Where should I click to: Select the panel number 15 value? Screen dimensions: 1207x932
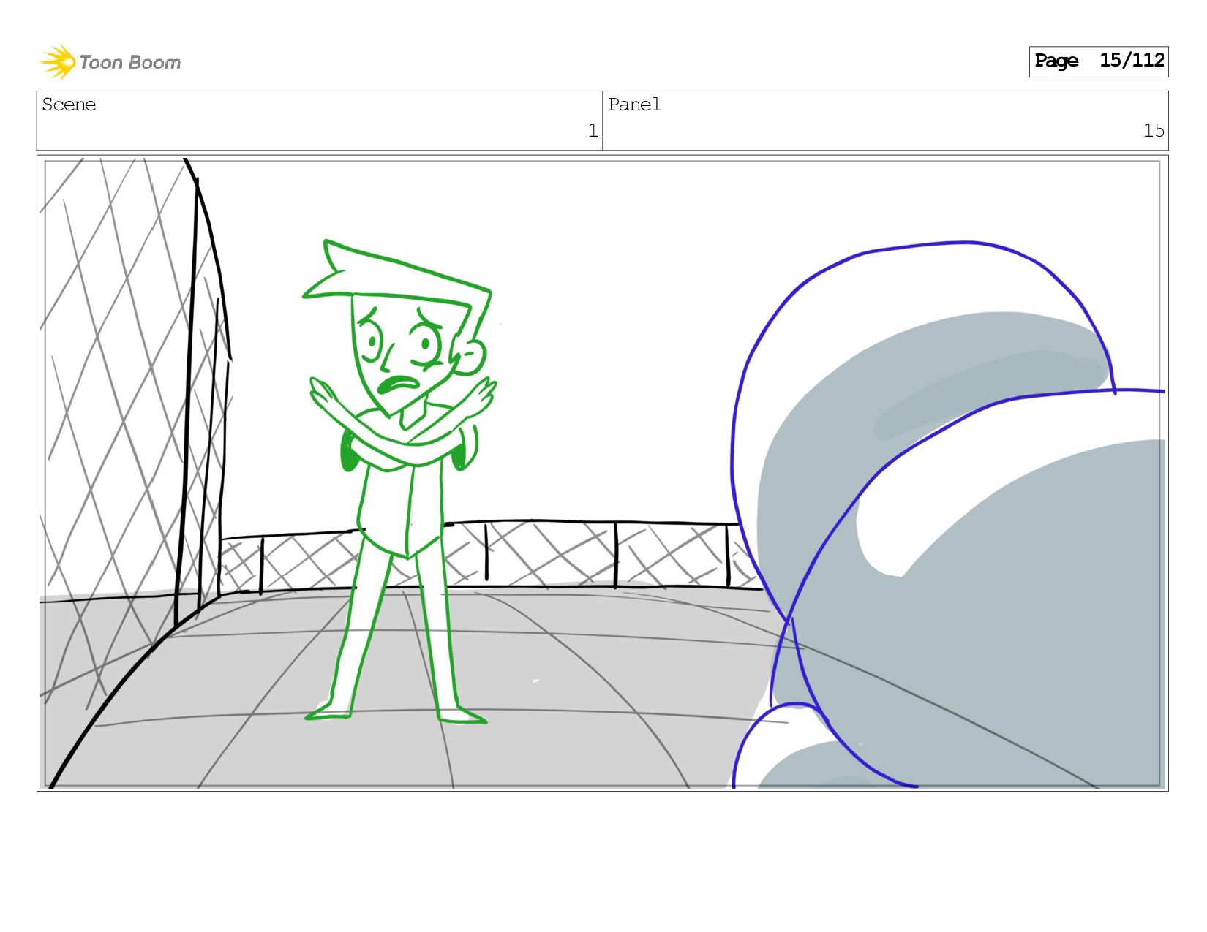(x=1154, y=131)
